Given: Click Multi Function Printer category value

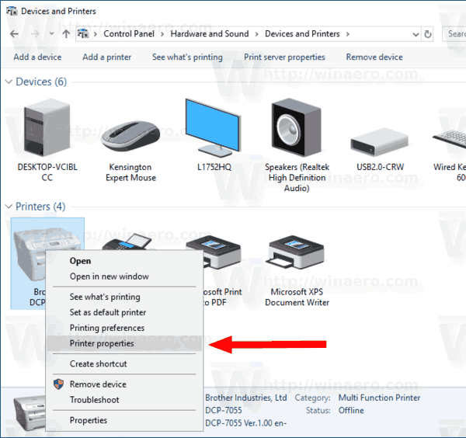Looking at the screenshot, I should 379,398.
